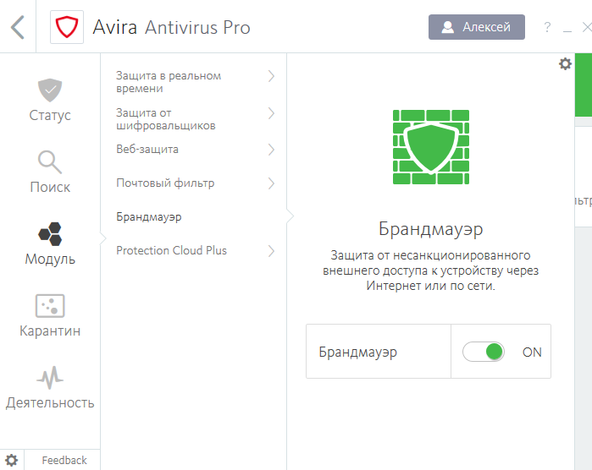The width and height of the screenshot is (592, 470).
Task: Click the firewall description text
Action: [430, 271]
